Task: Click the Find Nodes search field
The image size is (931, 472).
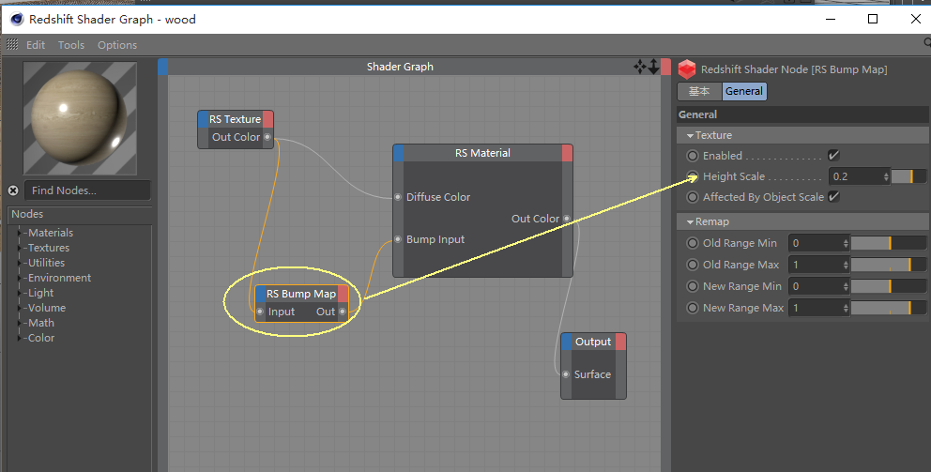Action: pyautogui.click(x=87, y=190)
